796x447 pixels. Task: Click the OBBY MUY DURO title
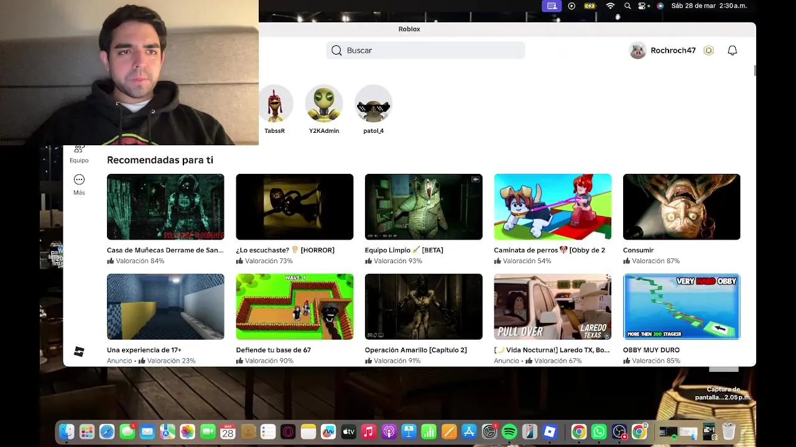(x=651, y=350)
